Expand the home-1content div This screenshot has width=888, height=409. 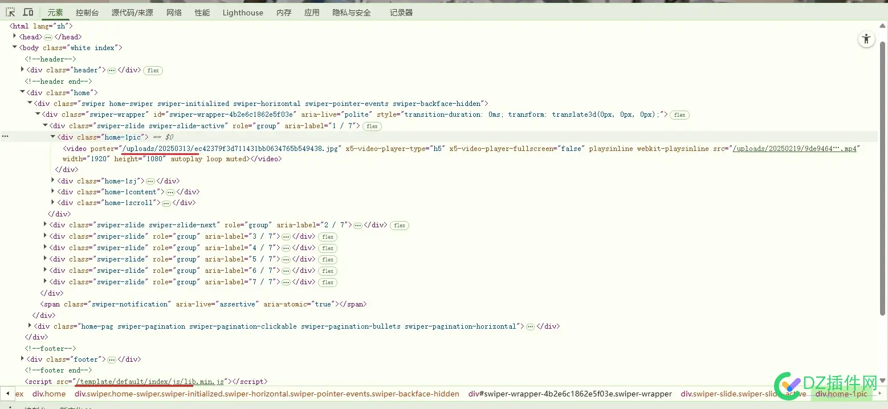pos(53,192)
